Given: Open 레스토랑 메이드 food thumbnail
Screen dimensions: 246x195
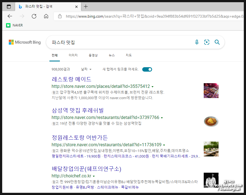Looking at the screenshot, I should point(211,91).
